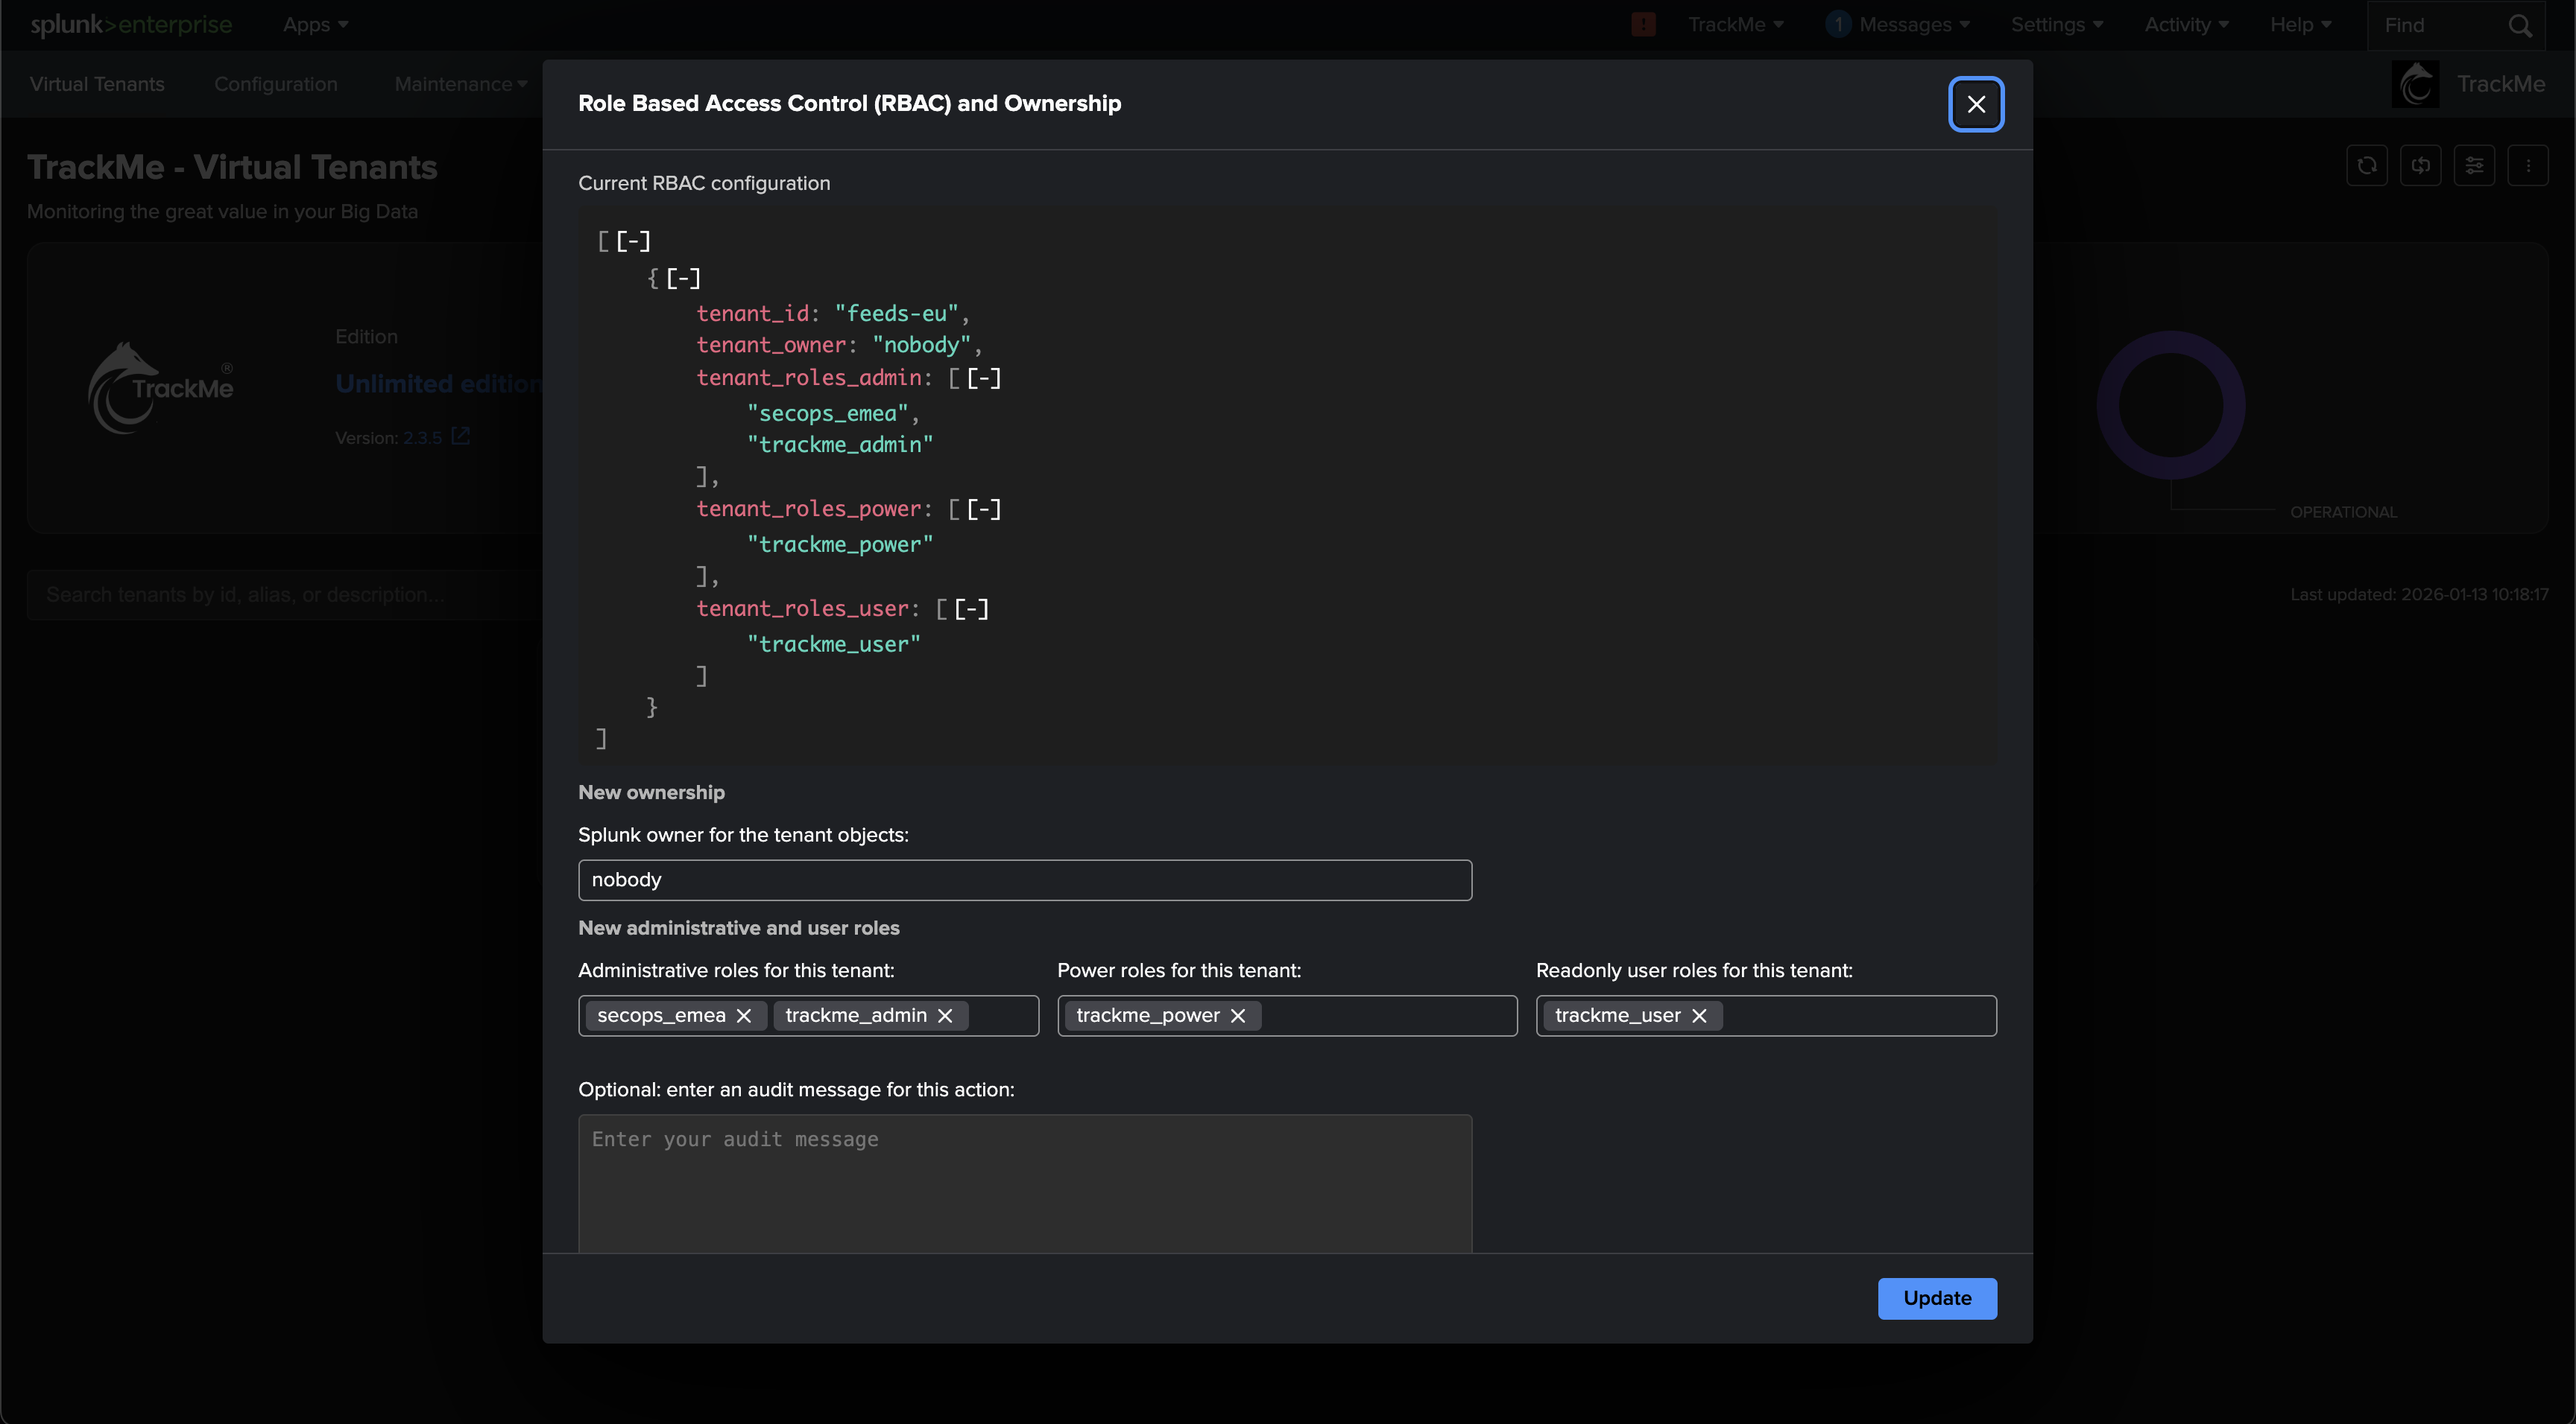Image resolution: width=2576 pixels, height=1424 pixels.
Task: Collapse the tenant_roles_user array
Action: pyautogui.click(x=971, y=608)
